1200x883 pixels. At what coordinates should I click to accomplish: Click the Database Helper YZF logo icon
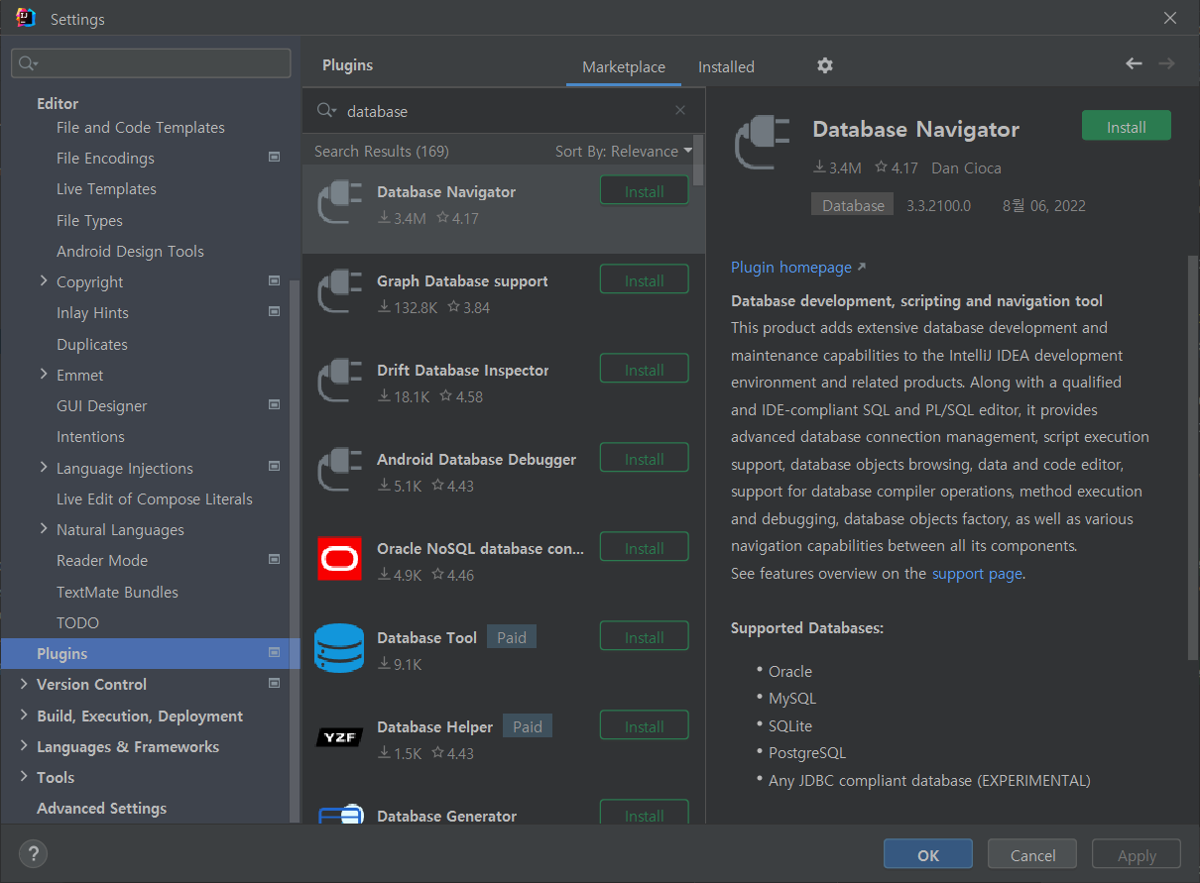(339, 737)
